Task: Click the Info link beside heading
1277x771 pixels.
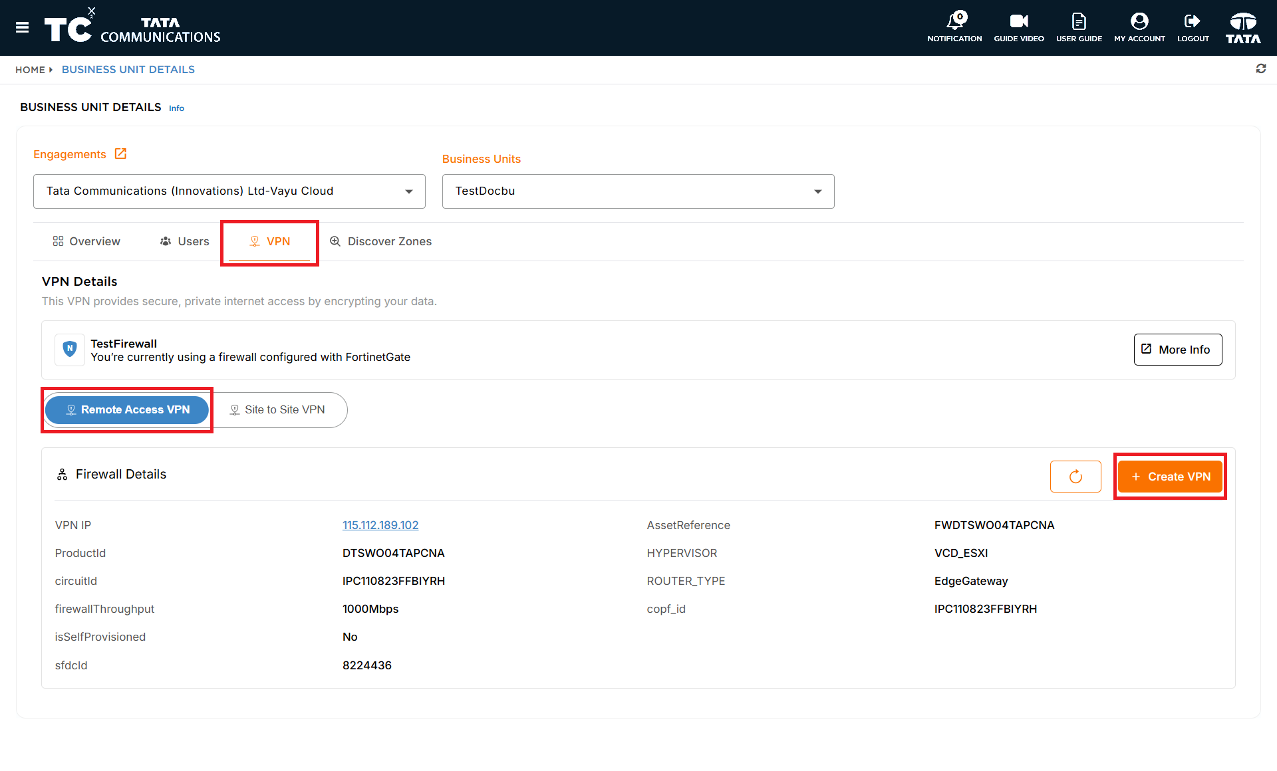Action: pyautogui.click(x=176, y=108)
